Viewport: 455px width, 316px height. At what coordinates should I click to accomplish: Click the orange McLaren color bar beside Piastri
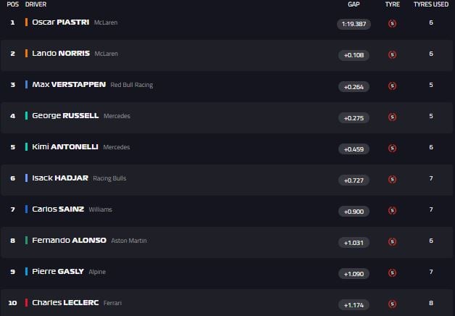pos(26,22)
